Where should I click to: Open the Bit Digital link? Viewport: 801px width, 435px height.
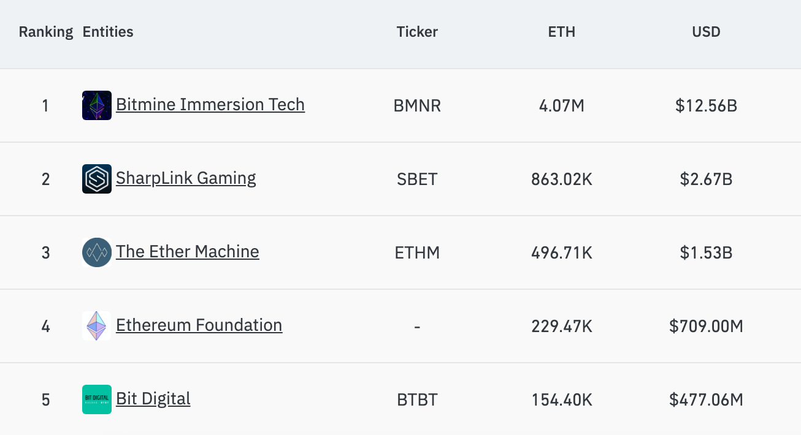tap(153, 399)
